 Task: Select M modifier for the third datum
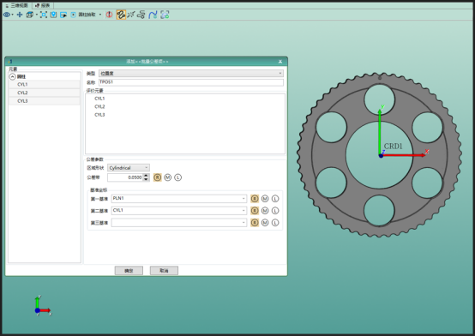click(x=265, y=223)
